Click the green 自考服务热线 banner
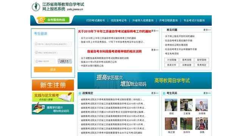The image size is (242, 136). pos(53,20)
